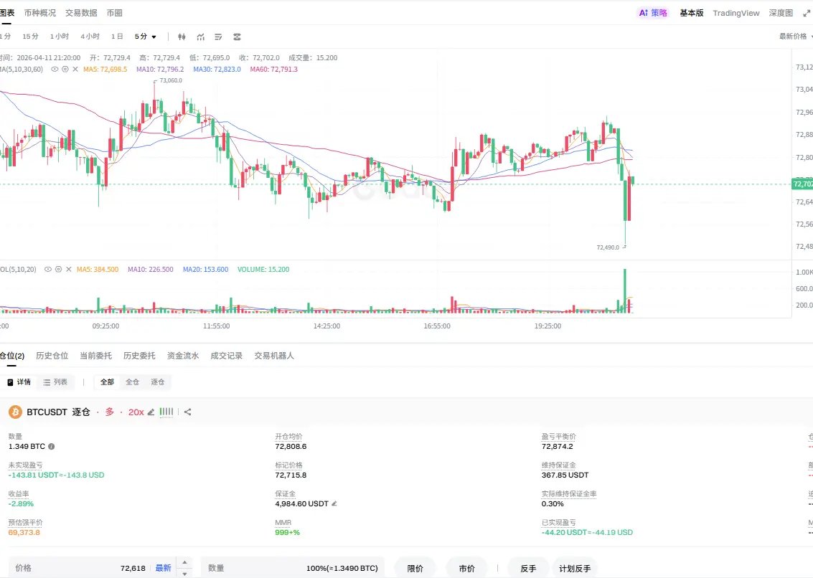Click info icon next to 1.349 BTC
813x578 pixels.
52,446
